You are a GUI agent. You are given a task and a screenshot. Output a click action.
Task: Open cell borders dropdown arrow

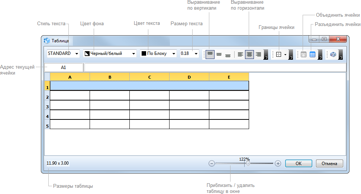pos(285,55)
